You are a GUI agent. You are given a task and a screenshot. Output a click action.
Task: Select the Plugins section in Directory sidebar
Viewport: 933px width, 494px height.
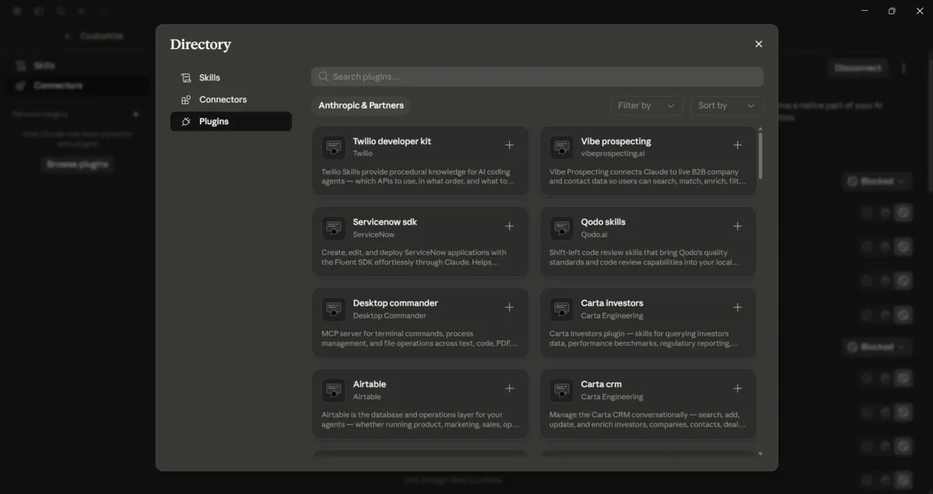pyautogui.click(x=231, y=121)
